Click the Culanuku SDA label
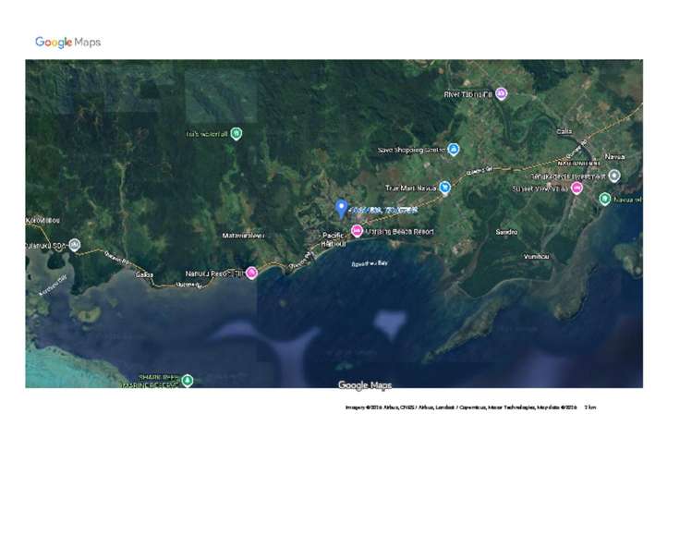692x535 pixels. pyautogui.click(x=46, y=246)
